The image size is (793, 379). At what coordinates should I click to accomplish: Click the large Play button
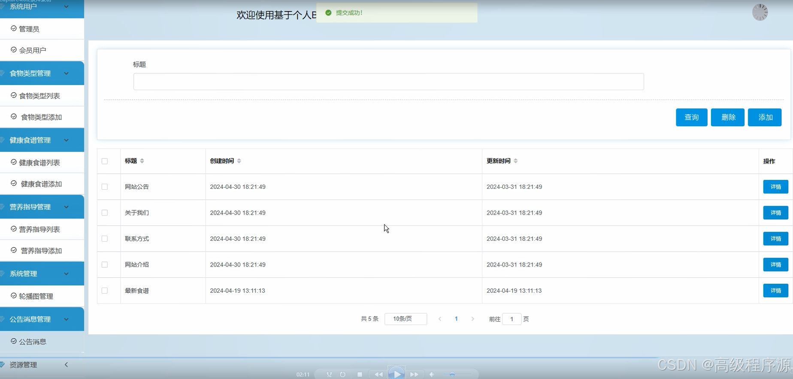click(x=396, y=373)
